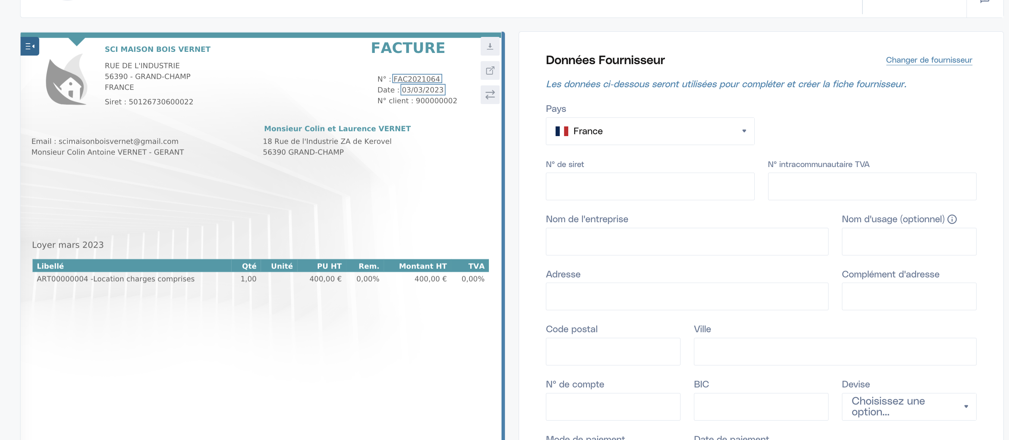Click the comment icon at top right
Screen dimensions: 1009x440
pos(985,1)
